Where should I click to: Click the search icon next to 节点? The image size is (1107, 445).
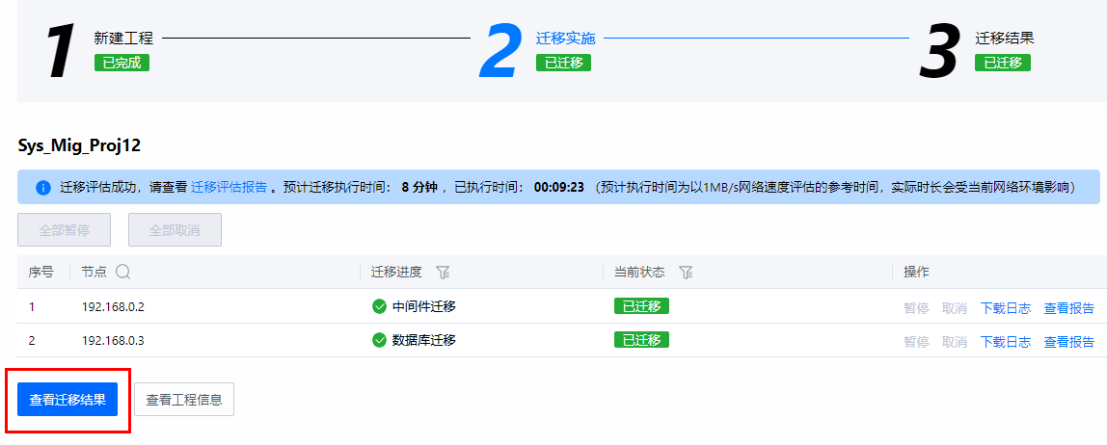(122, 273)
